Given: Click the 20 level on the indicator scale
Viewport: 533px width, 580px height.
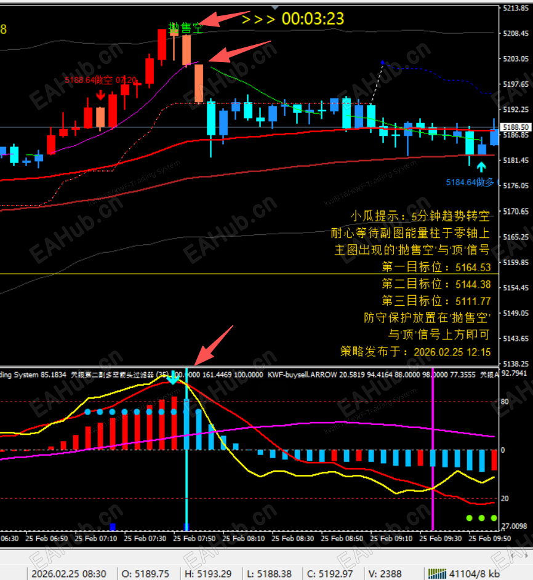Looking at the screenshot, I should click(x=505, y=499).
